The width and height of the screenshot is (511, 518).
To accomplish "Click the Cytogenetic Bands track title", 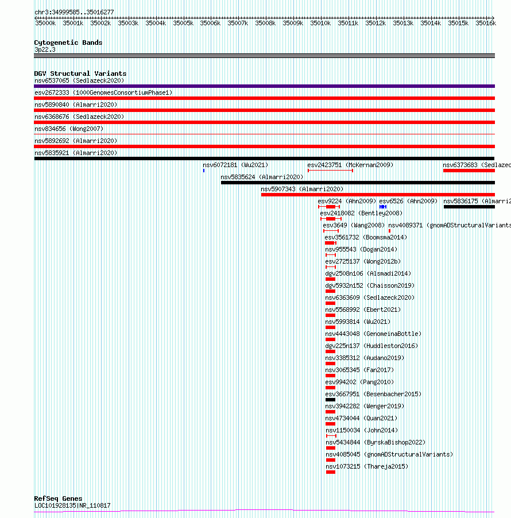I will pos(68,42).
